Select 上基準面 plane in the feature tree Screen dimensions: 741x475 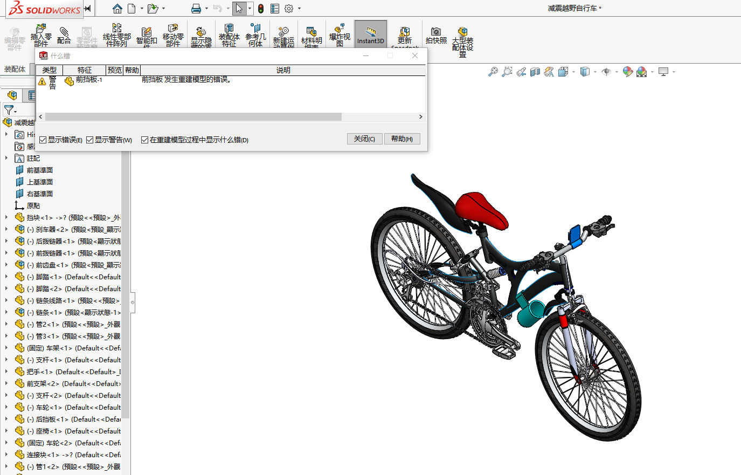coord(40,182)
